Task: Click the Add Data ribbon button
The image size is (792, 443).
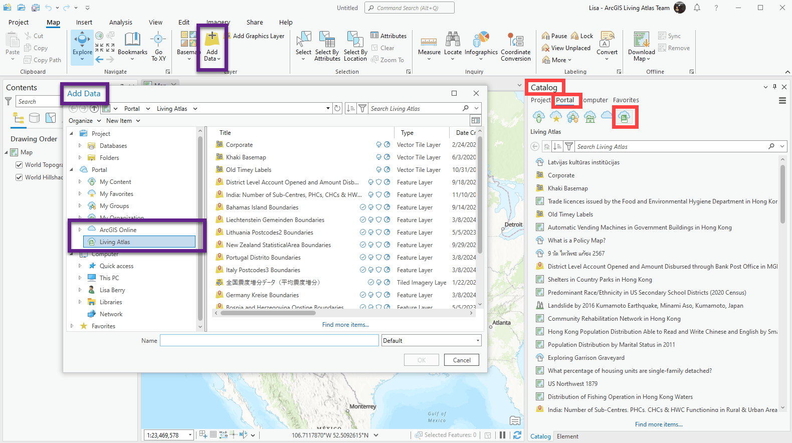Action: 212,47
